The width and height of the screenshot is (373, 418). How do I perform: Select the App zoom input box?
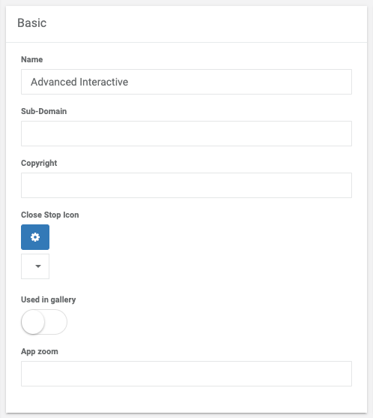point(186,374)
